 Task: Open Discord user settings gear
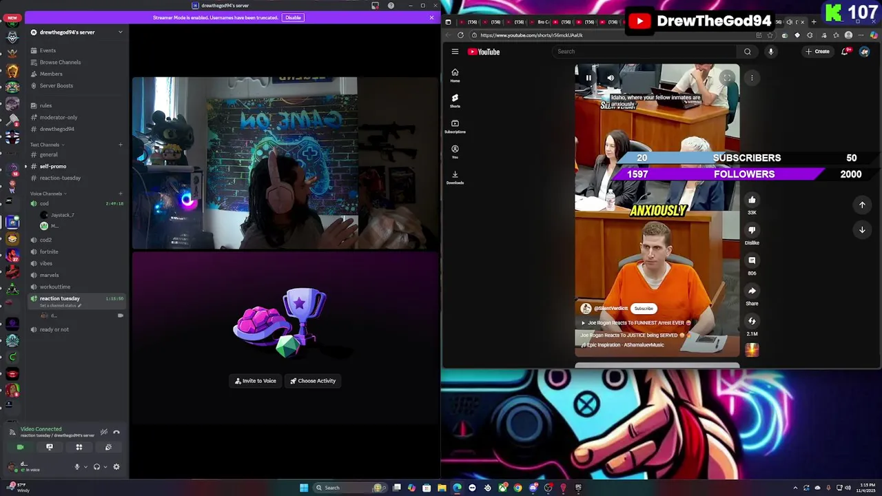pos(116,466)
